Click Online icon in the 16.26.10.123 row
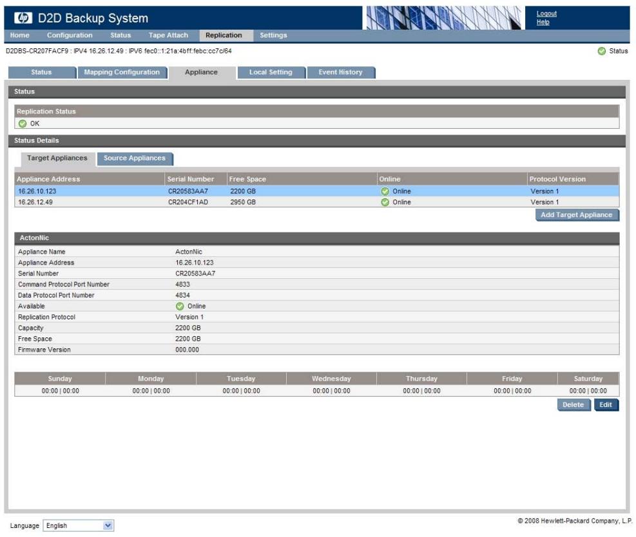 (x=385, y=191)
